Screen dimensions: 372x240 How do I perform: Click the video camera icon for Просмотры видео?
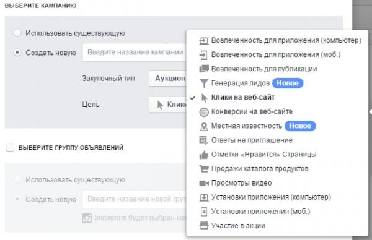click(x=204, y=183)
